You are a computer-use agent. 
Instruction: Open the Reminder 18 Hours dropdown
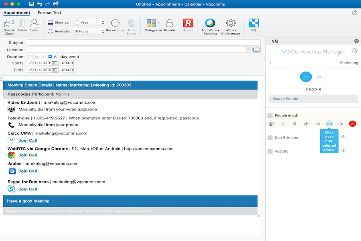89,31
